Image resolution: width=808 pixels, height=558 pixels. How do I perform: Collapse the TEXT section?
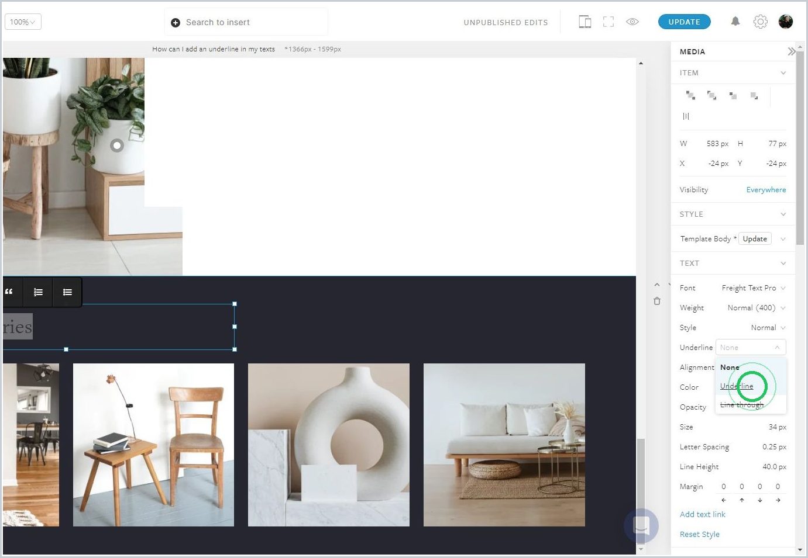click(x=783, y=264)
